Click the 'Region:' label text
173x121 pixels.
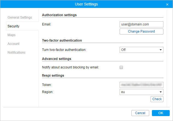tap(48, 92)
